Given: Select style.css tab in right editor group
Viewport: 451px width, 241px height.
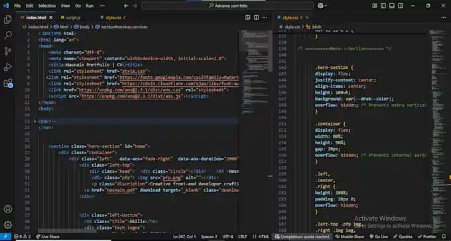Looking at the screenshot, I should 290,17.
